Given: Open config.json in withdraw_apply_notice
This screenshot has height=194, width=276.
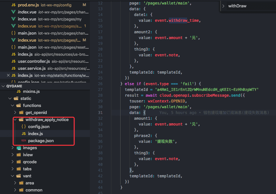Looking at the screenshot, I should 38,127.
